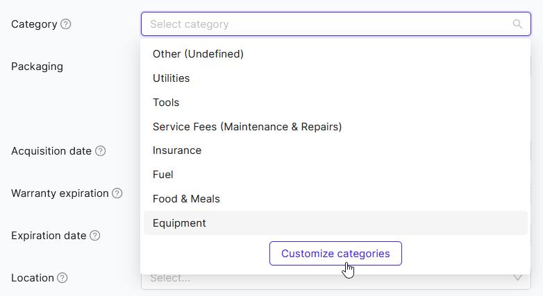The width and height of the screenshot is (543, 296).
Task: Click the Category help question-mark icon
Action: coord(66,24)
